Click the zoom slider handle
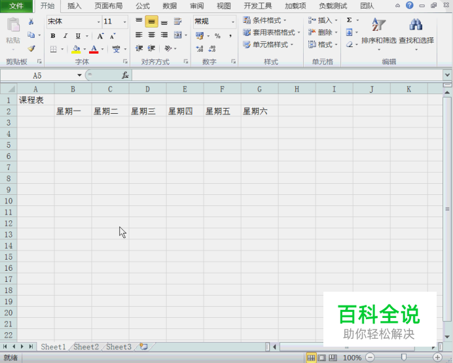The image size is (453, 363). [x=404, y=358]
